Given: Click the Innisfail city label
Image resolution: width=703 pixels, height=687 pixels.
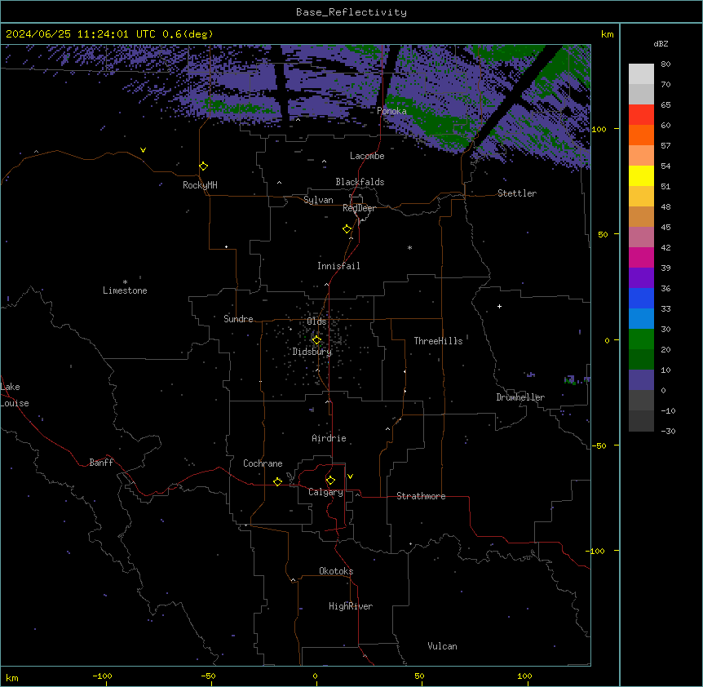Looking at the screenshot, I should click(338, 266).
